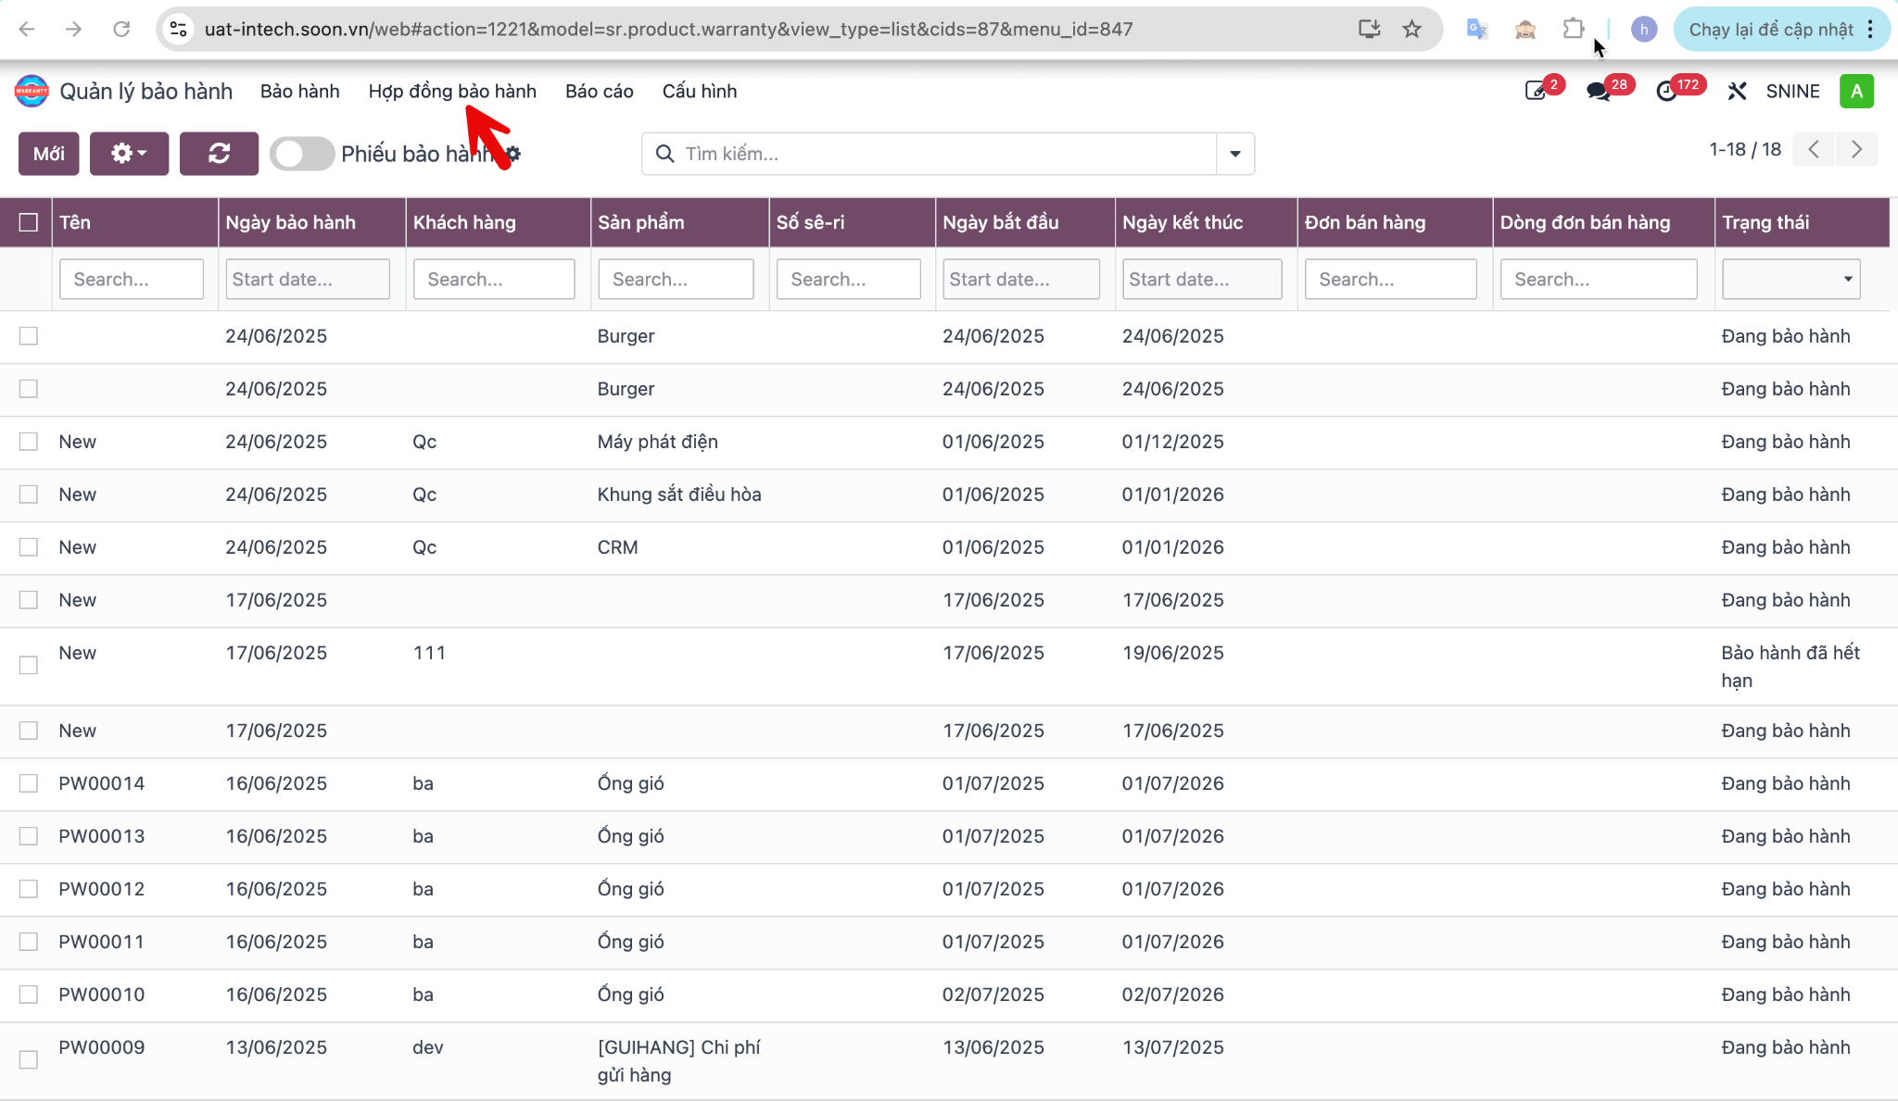Open the Ngày bắt đầu start date filter
Screen dimensions: 1898x1101
[1021, 279]
